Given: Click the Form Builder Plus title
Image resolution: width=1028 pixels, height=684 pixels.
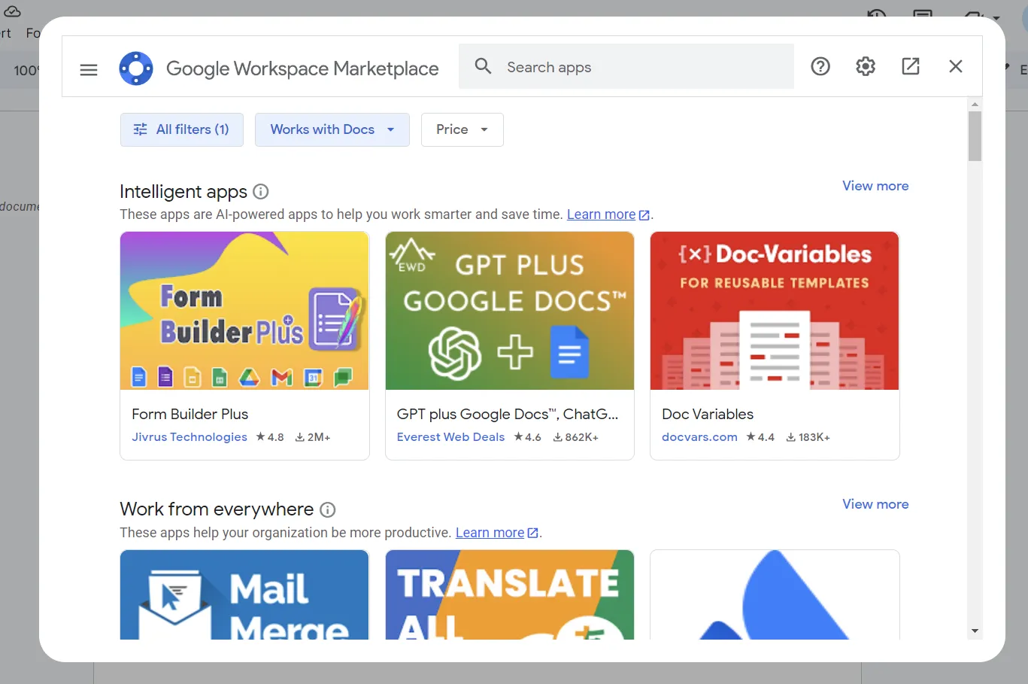Looking at the screenshot, I should tap(190, 414).
